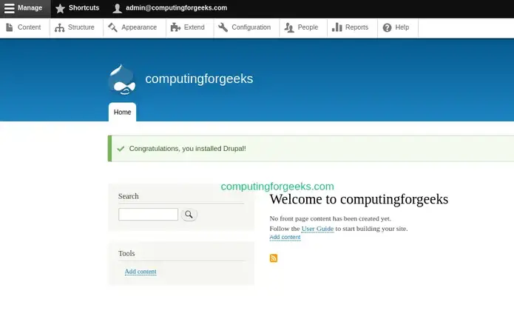Click the search magnifier button
The height and width of the screenshot is (322, 514).
[x=189, y=215]
